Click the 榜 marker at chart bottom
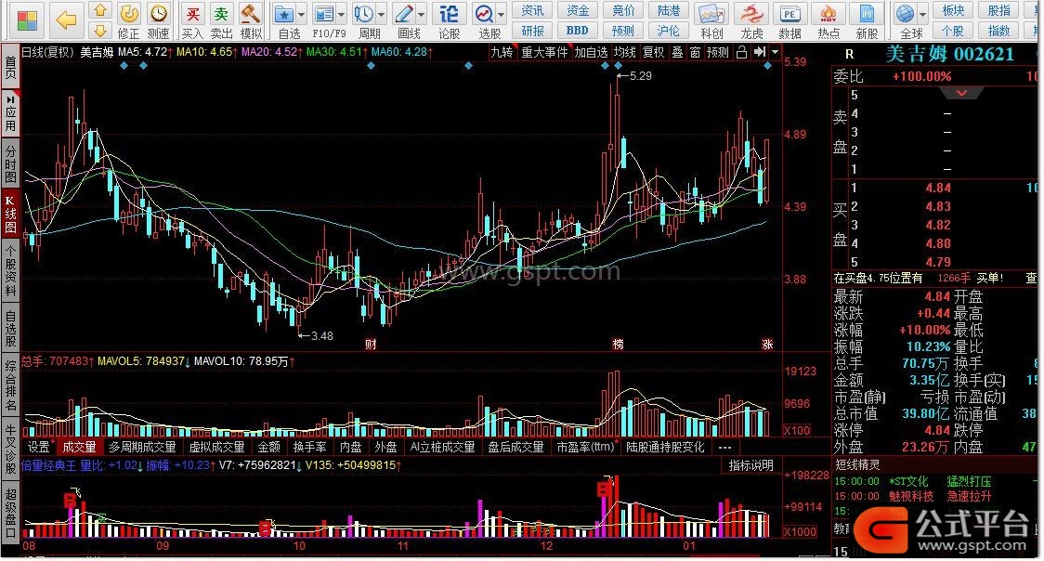The image size is (1044, 561). click(619, 344)
